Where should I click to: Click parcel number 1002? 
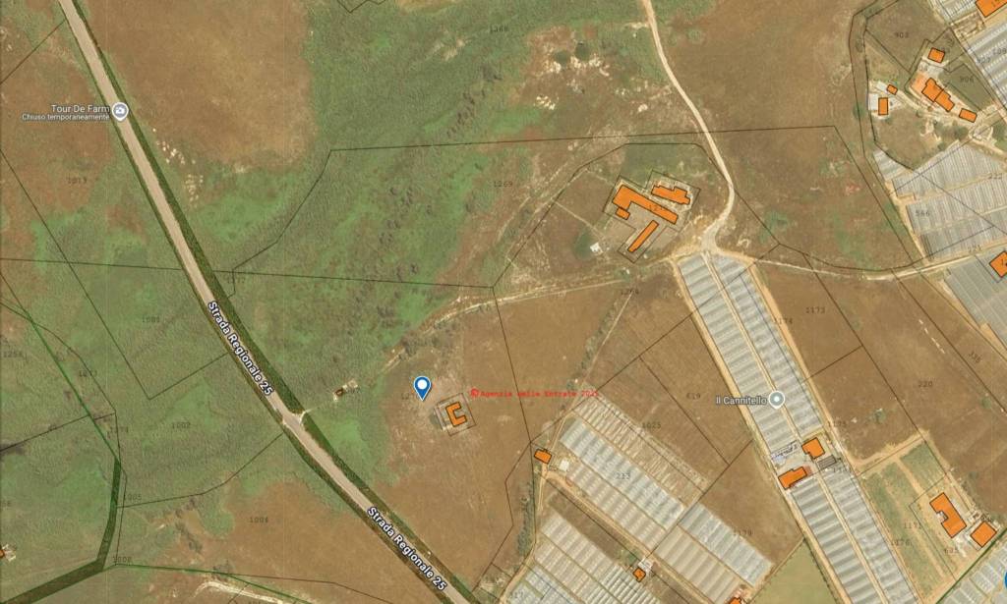[181, 425]
